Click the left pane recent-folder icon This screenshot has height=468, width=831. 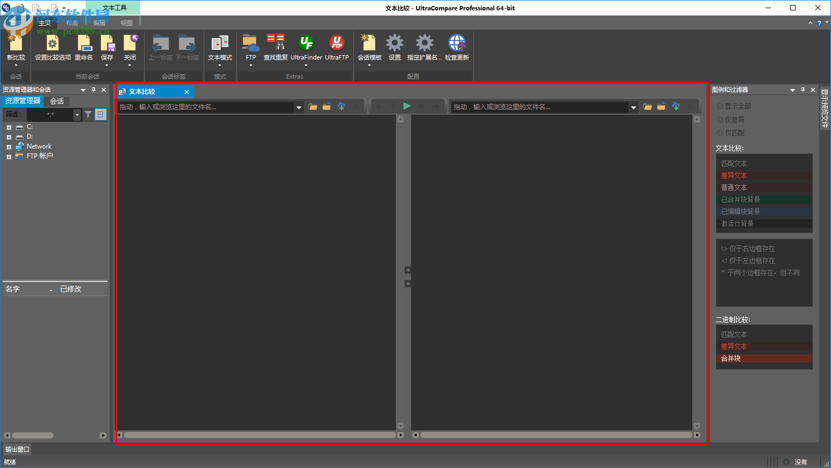tap(327, 106)
